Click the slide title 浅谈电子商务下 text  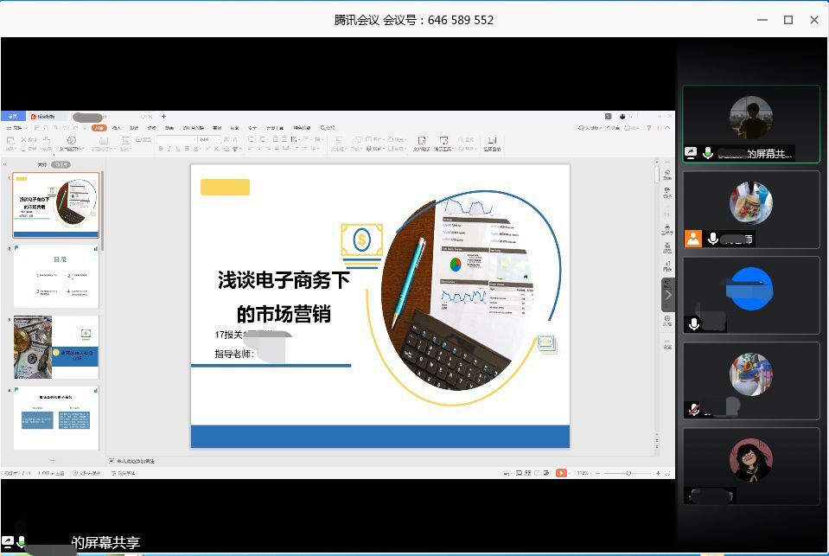click(x=284, y=280)
